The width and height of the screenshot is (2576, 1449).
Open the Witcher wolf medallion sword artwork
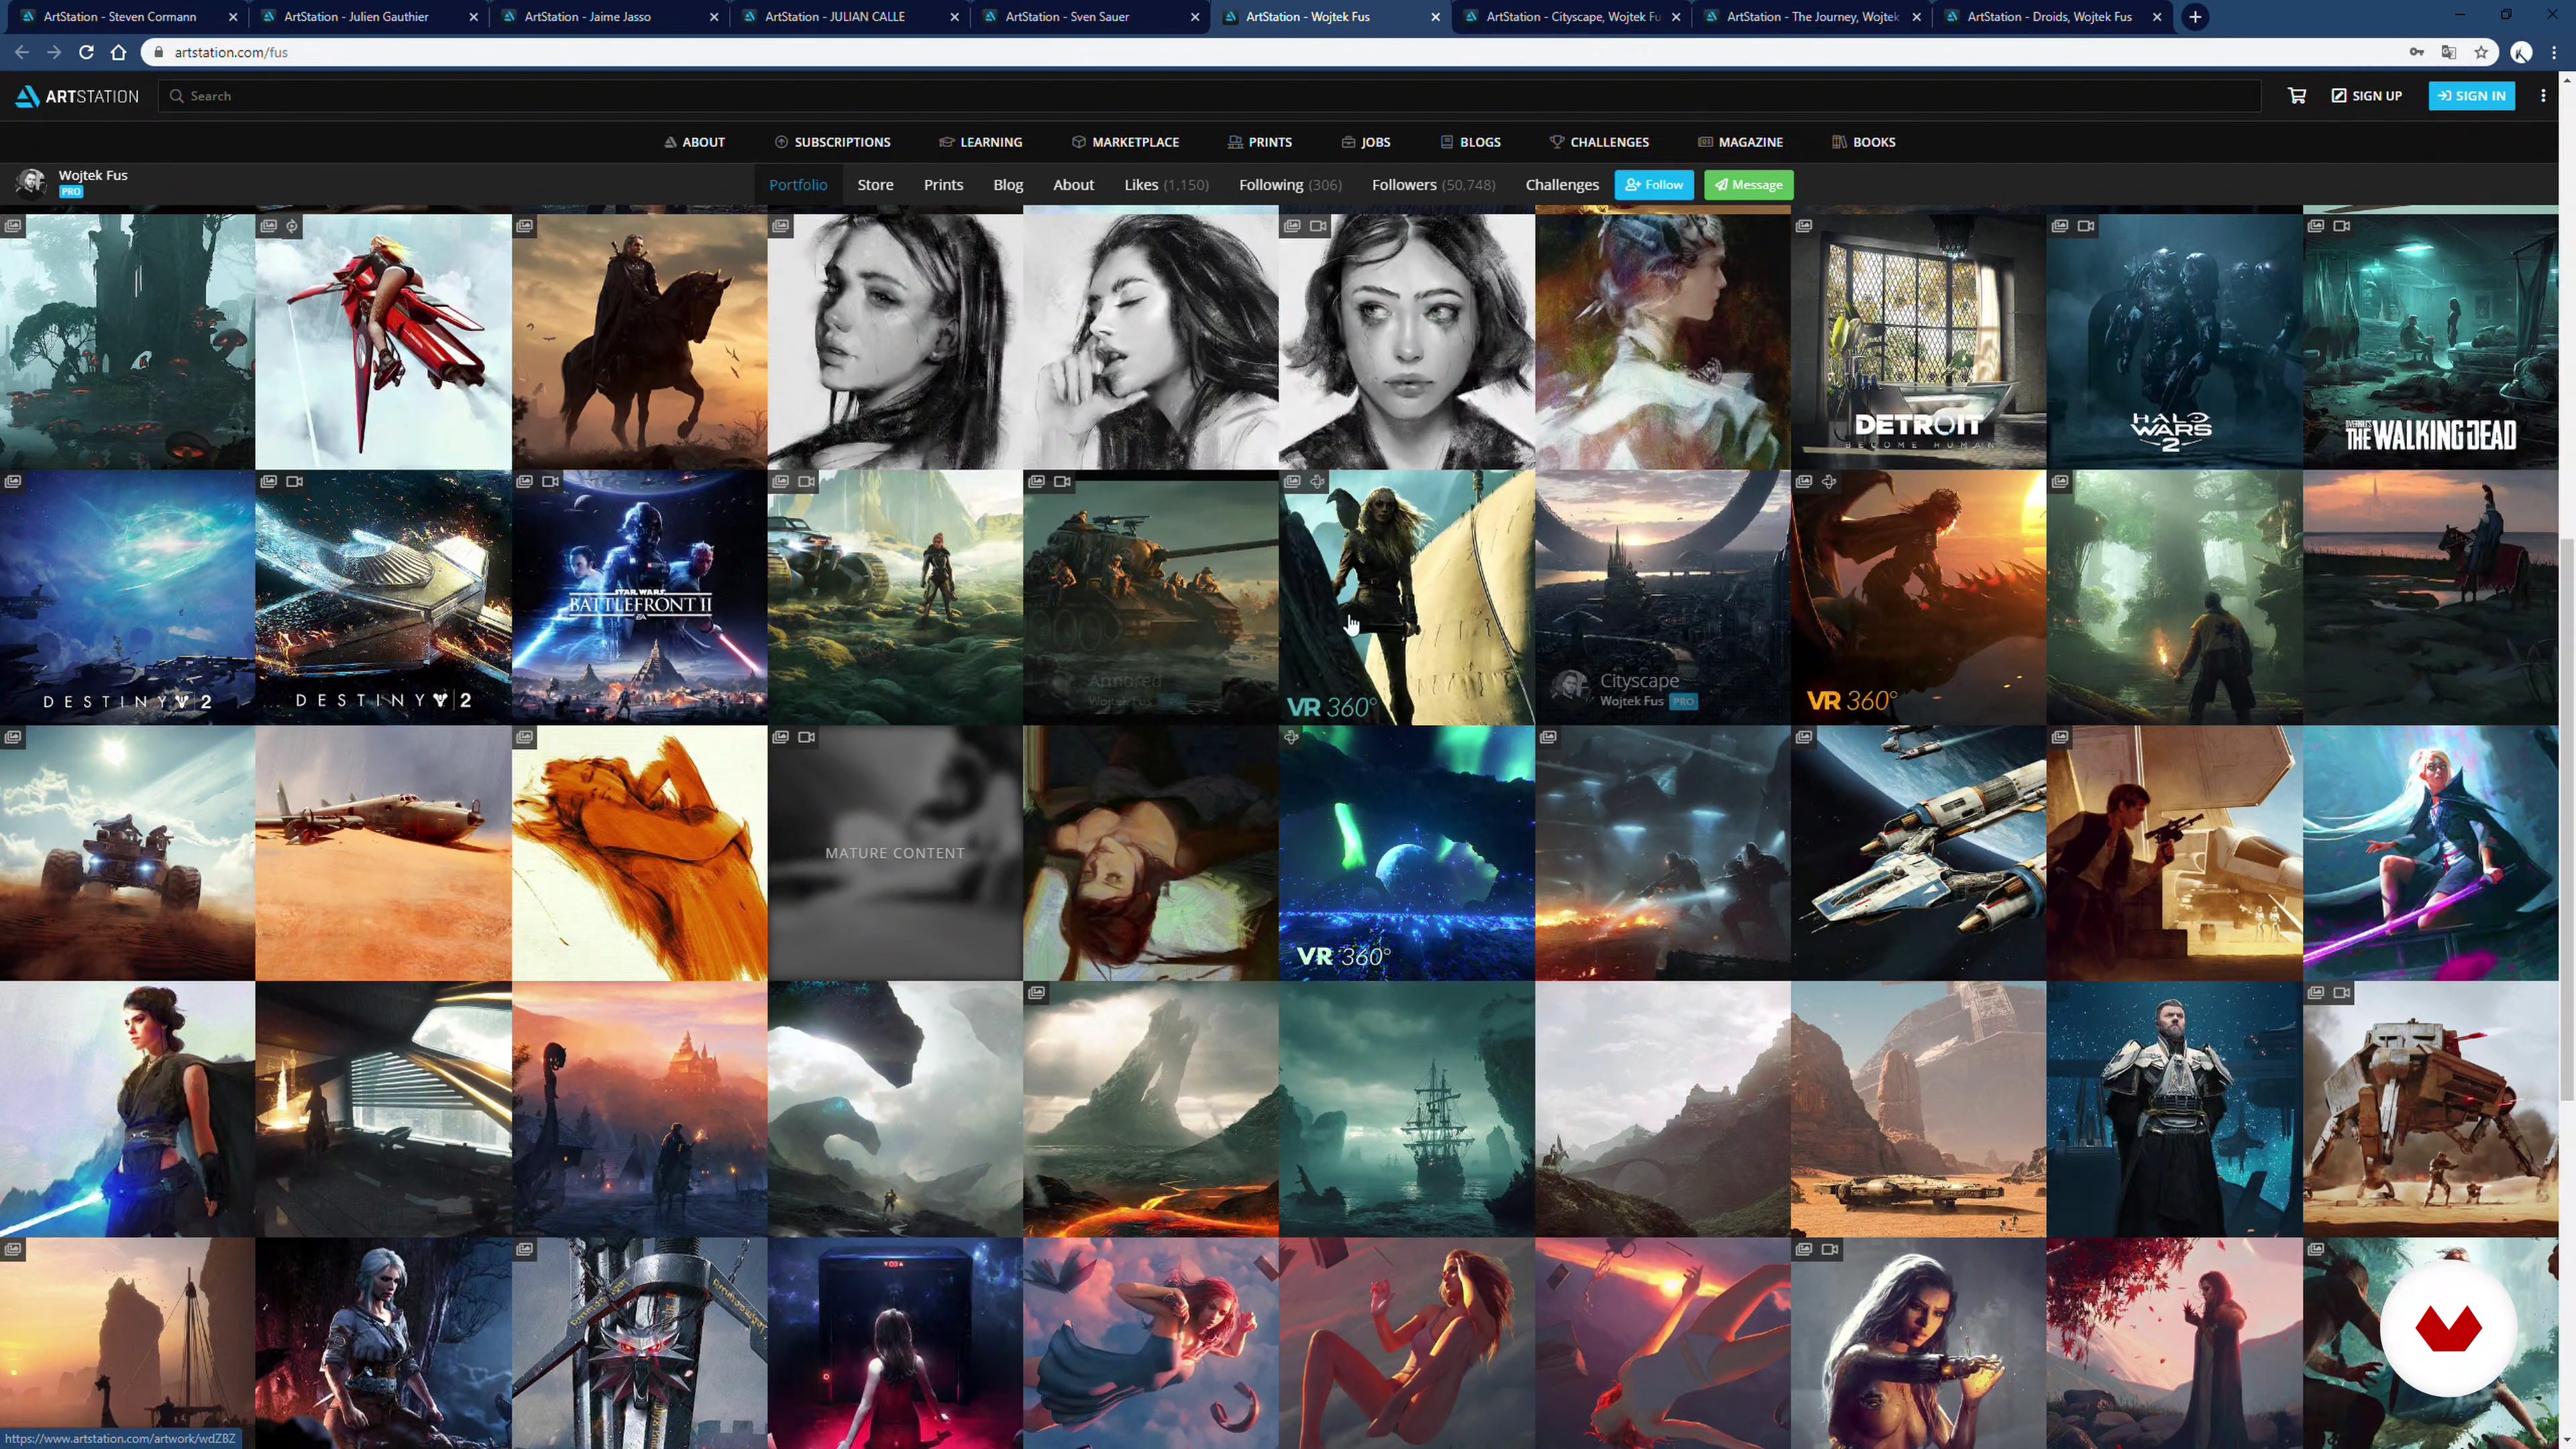(x=639, y=1343)
